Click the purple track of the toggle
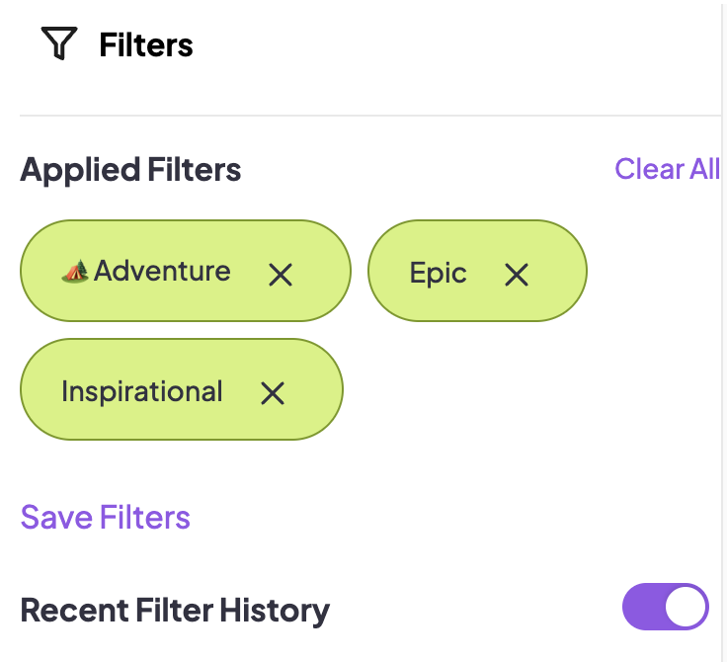 pos(641,608)
